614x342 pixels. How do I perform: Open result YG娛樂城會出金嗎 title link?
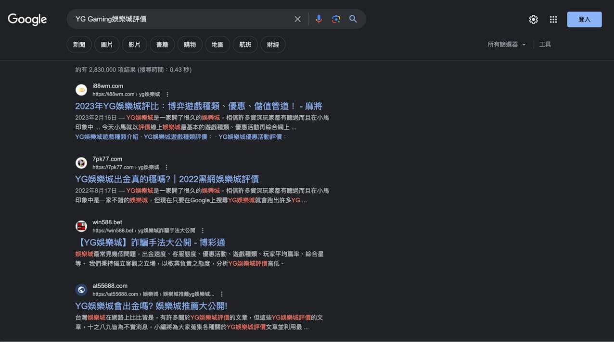click(151, 306)
